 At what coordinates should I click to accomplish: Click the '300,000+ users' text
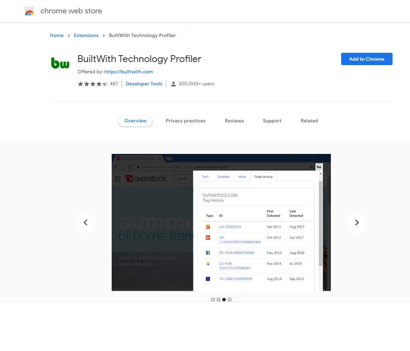tap(196, 84)
